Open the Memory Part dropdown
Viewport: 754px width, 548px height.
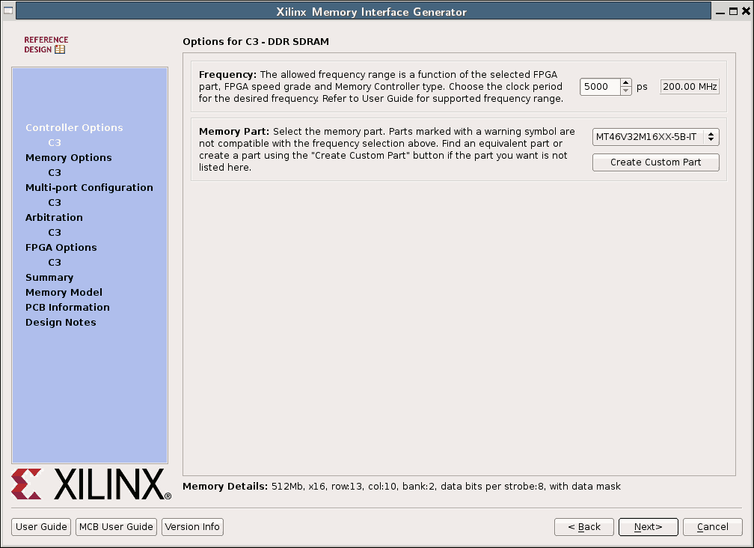655,137
